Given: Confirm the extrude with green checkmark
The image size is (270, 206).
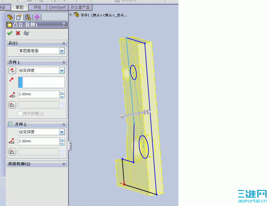Looking at the screenshot, I should coord(10,33).
